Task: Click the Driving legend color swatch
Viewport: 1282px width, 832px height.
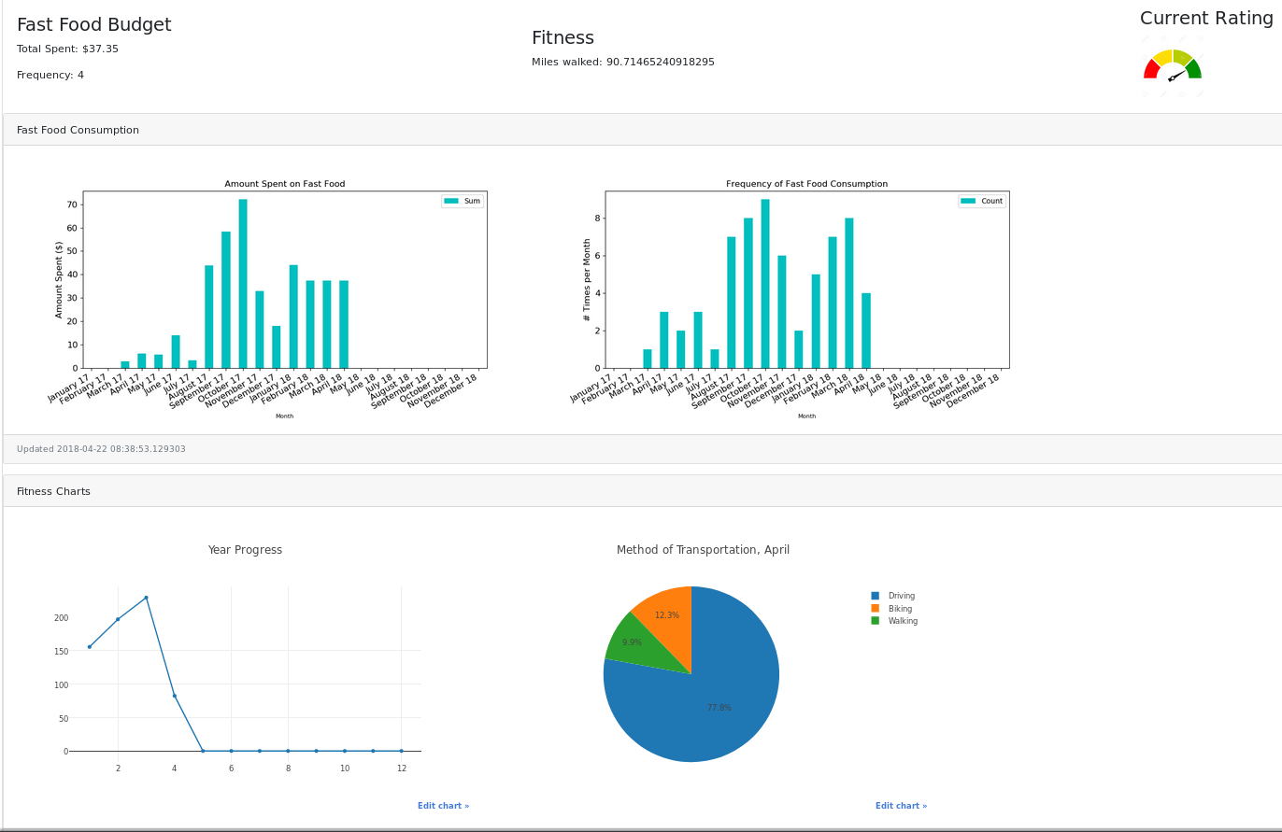Action: point(875,596)
